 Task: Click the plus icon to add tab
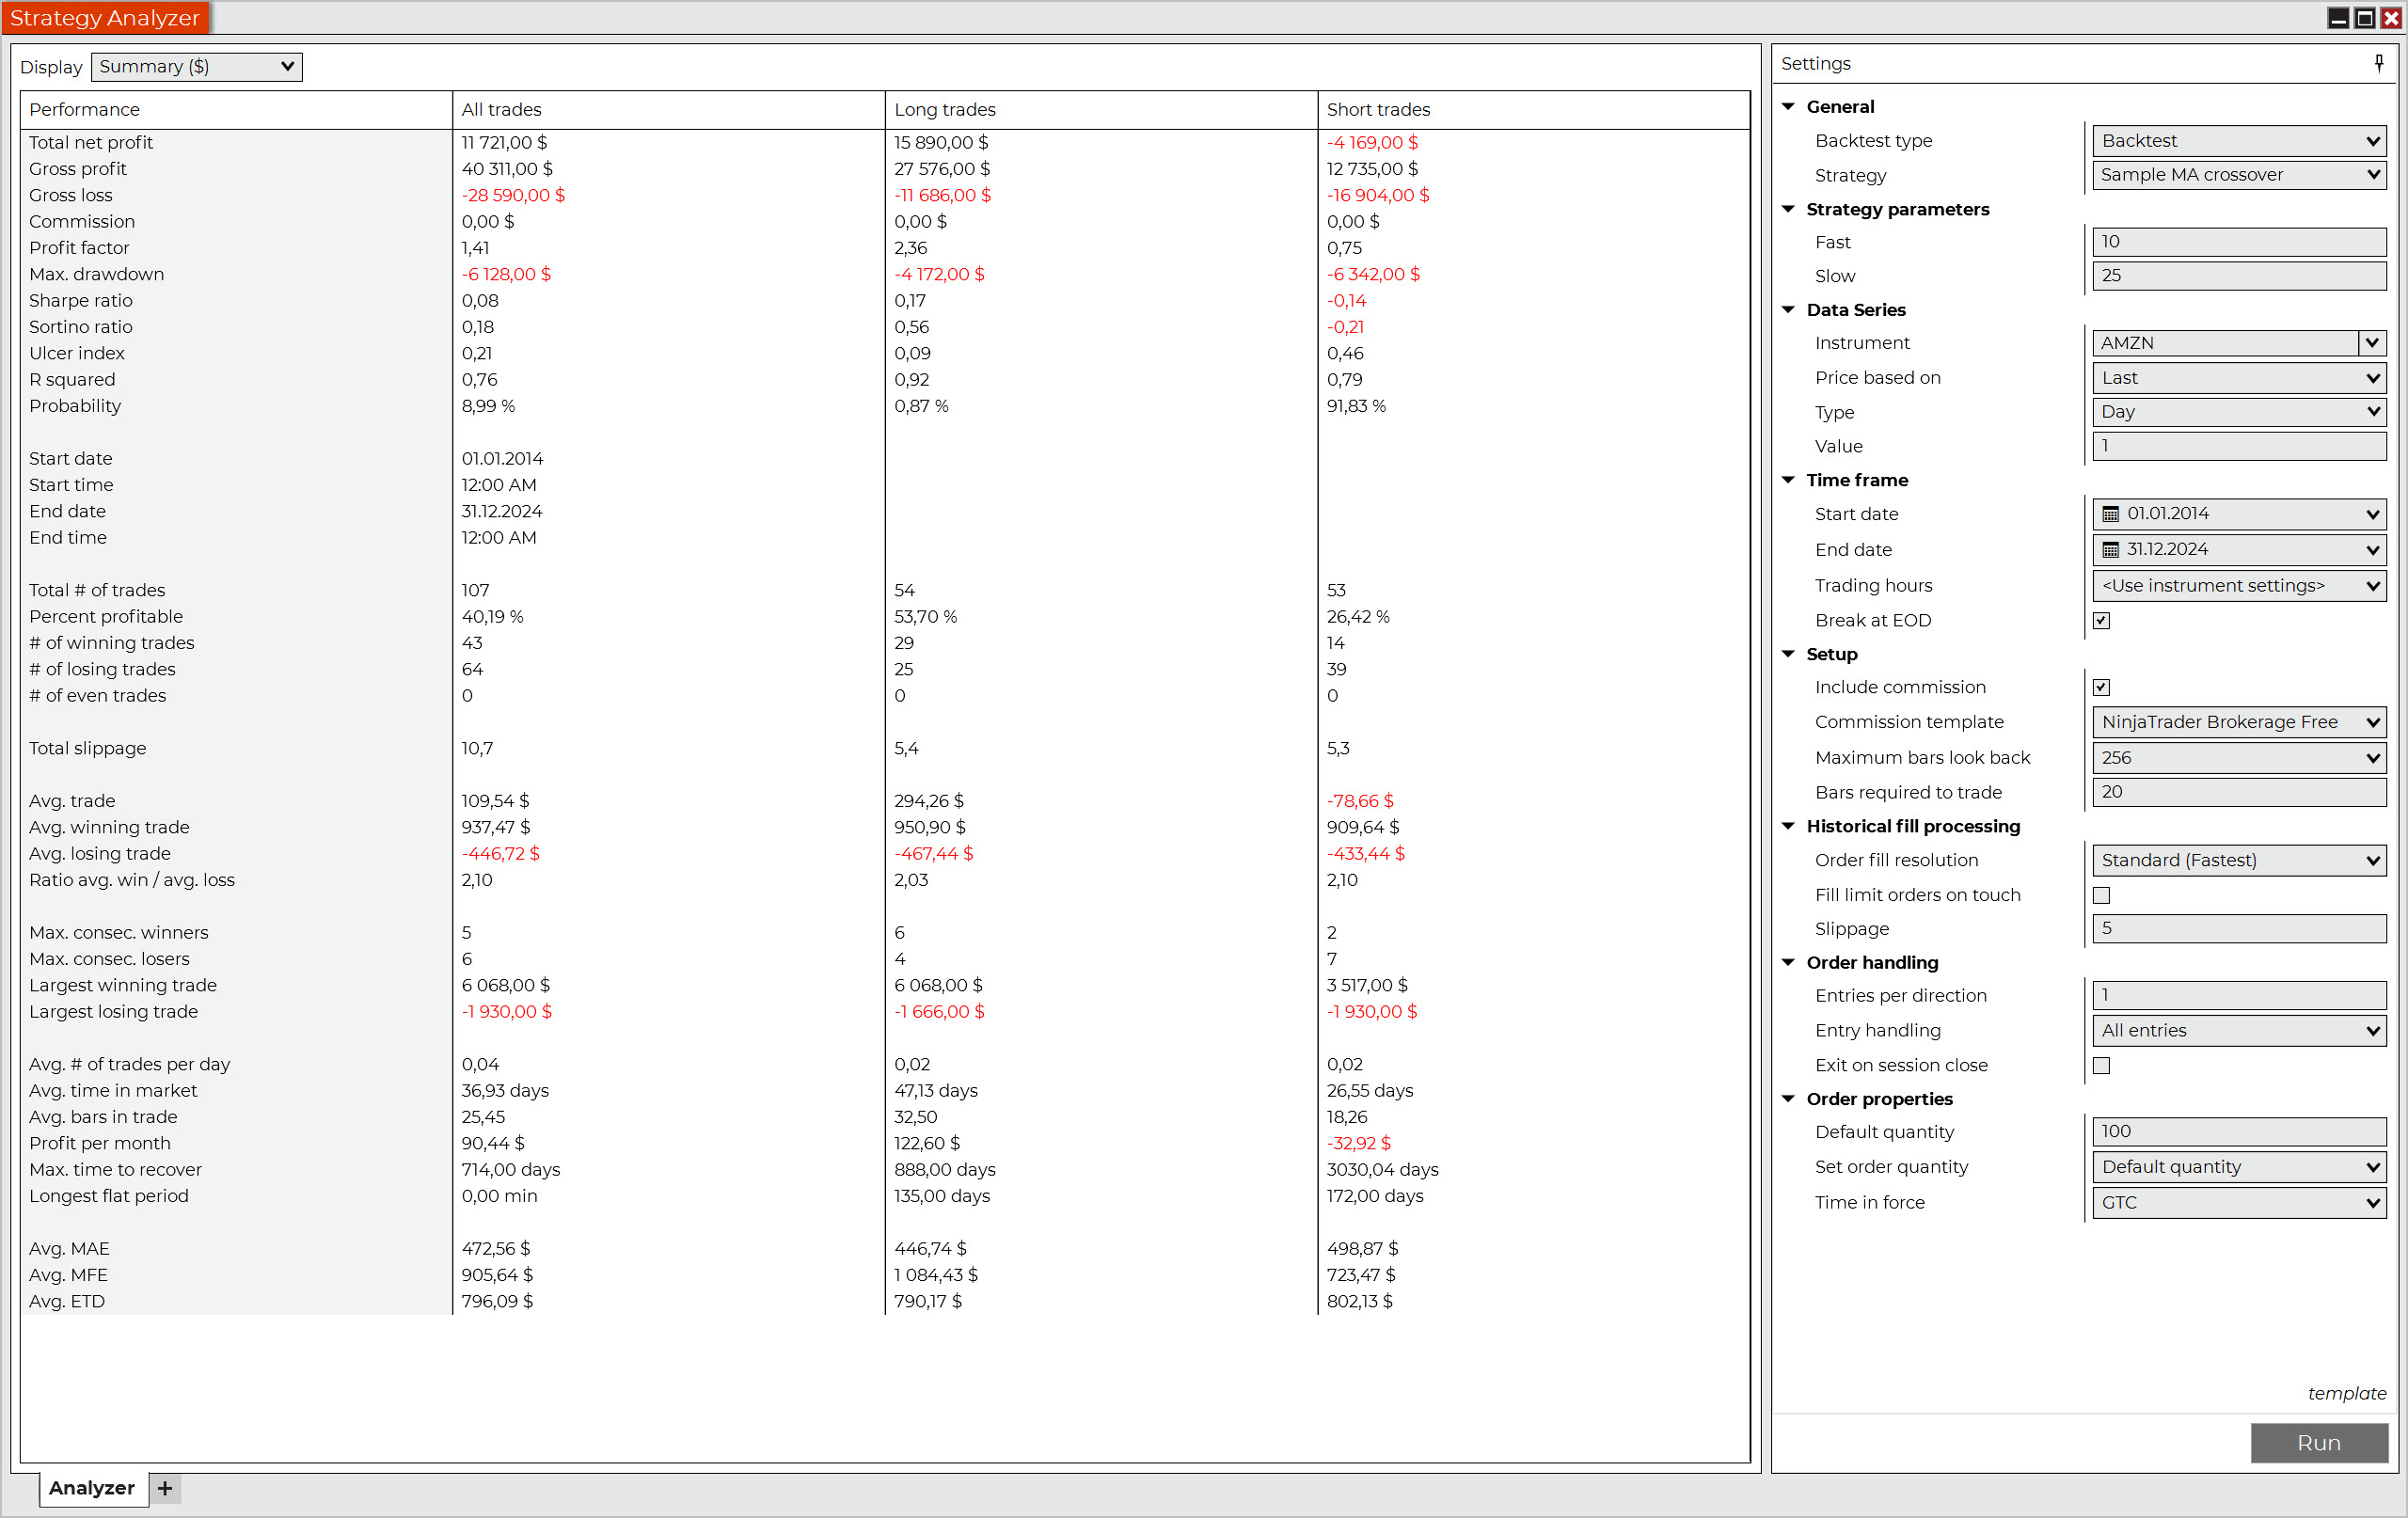click(165, 1488)
